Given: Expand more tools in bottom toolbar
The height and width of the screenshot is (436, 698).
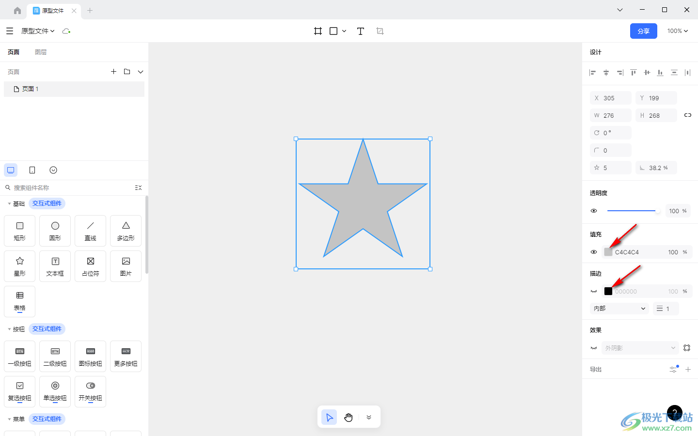Looking at the screenshot, I should [x=369, y=417].
